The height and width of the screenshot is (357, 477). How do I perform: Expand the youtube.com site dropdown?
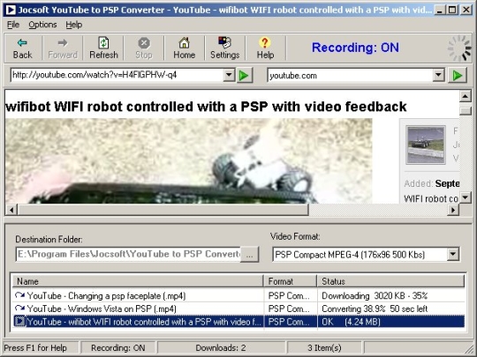point(438,75)
